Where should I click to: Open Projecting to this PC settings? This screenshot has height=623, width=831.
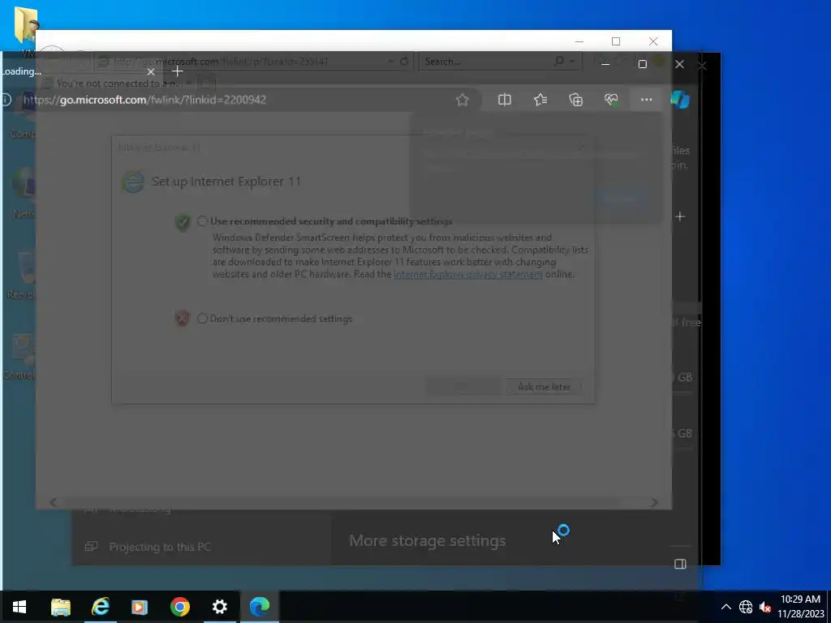tap(160, 547)
